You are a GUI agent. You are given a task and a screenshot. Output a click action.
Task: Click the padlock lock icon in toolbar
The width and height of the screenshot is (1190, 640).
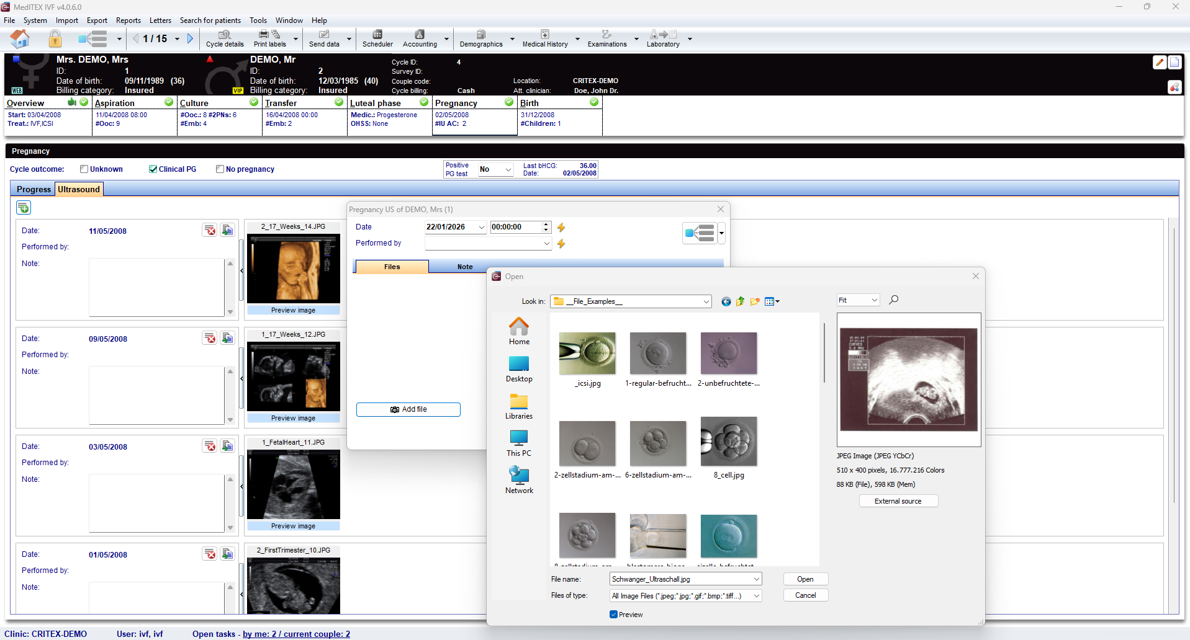pos(55,38)
